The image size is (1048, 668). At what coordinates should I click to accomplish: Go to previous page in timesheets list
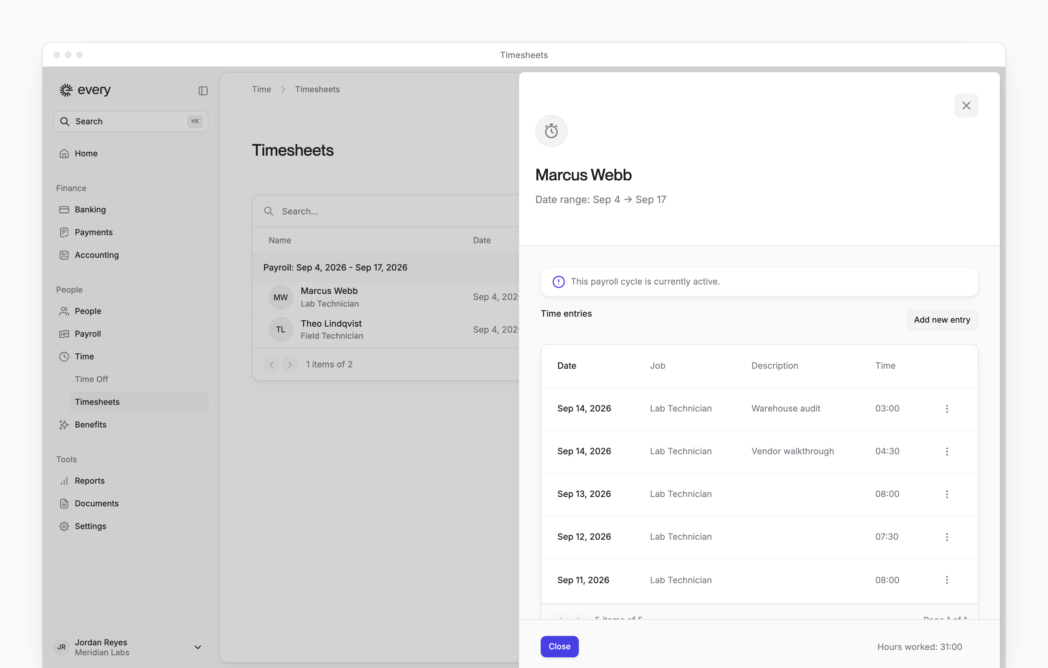pos(271,364)
